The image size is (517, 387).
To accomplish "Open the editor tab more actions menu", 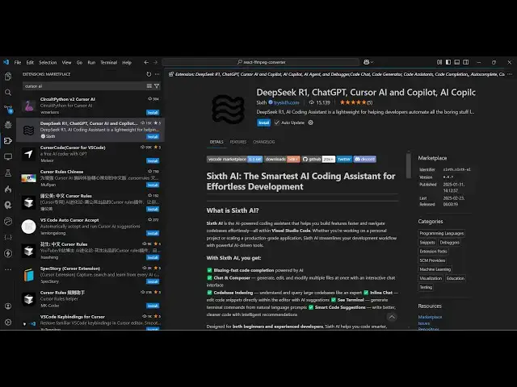I will 510,74.
